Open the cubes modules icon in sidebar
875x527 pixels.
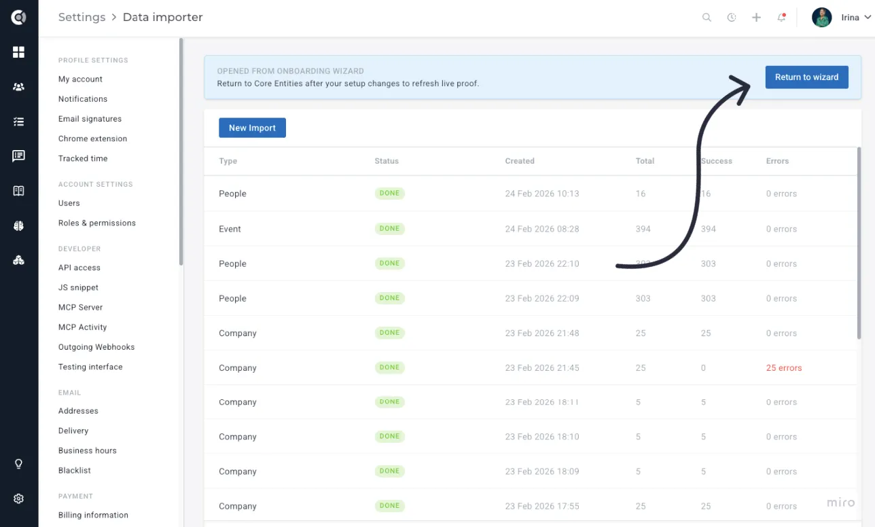(x=18, y=260)
